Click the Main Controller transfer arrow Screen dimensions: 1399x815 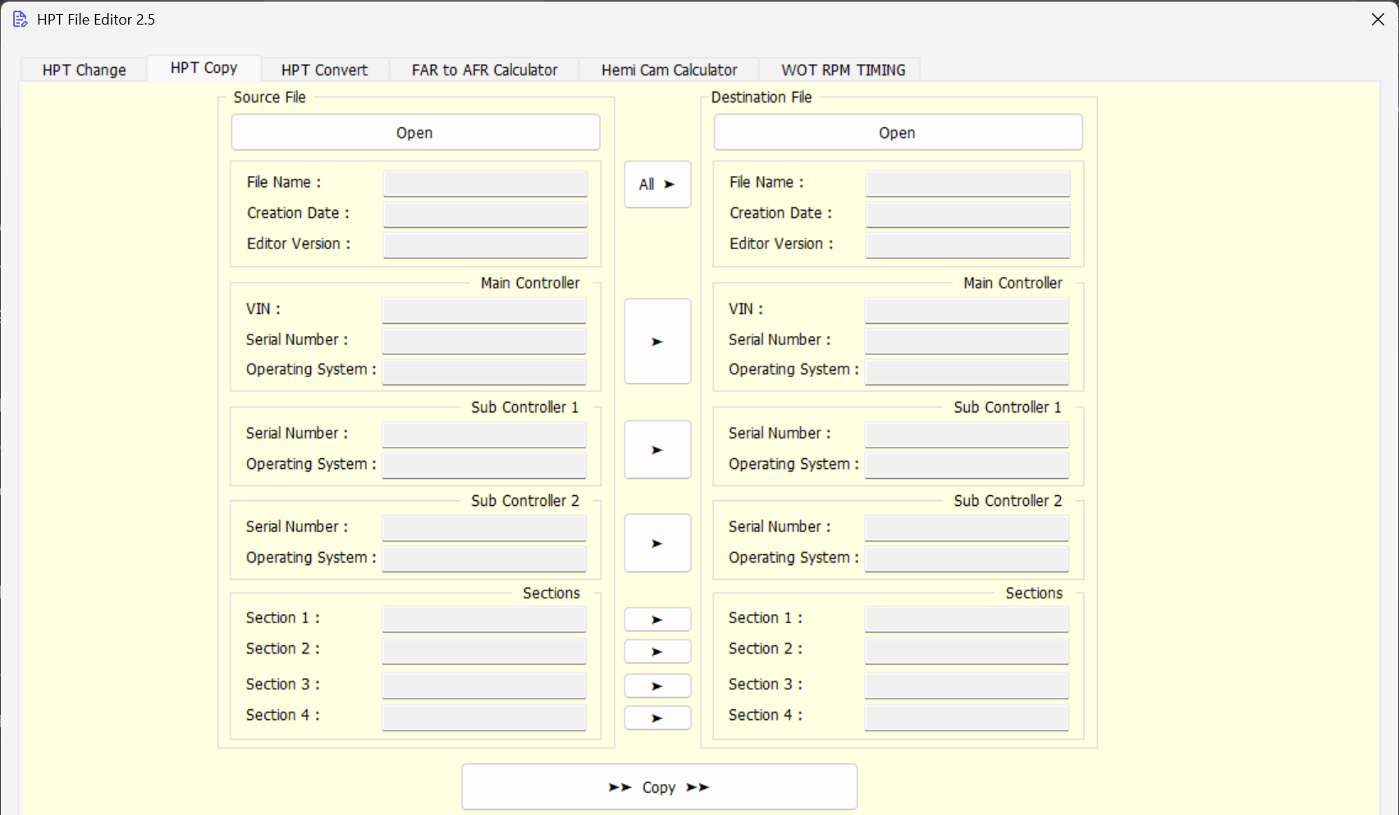point(656,342)
